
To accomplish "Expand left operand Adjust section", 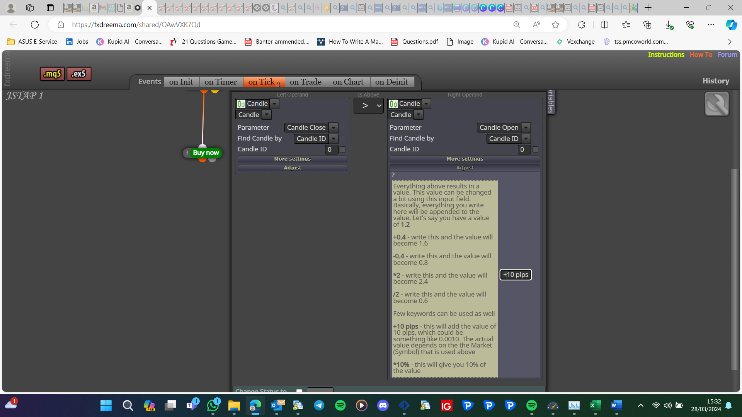I will [293, 168].
